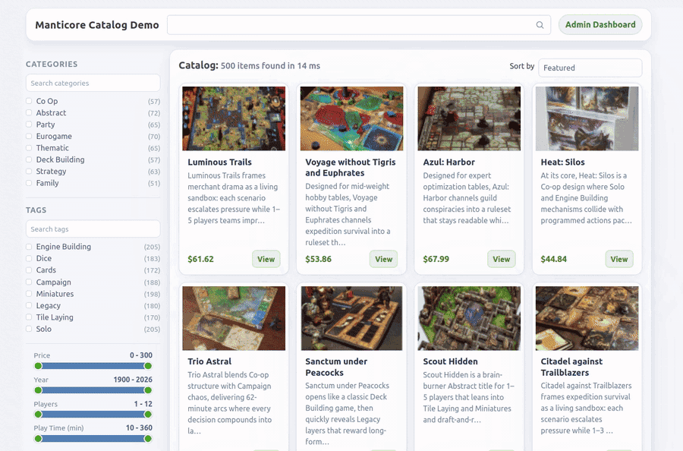
Task: Enable the Miniatures tag filter
Action: point(29,294)
